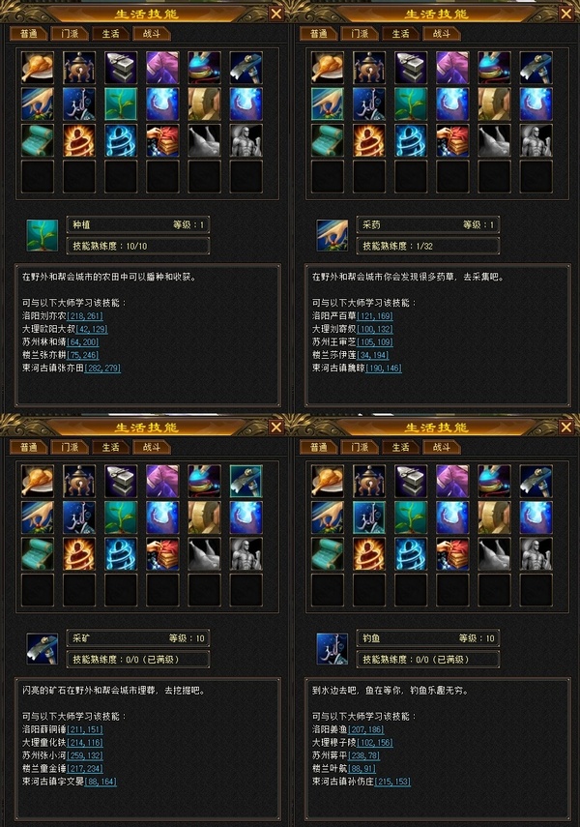580x827 pixels.
Task: Select the stone statue icon in 种植 panel
Action: [246, 140]
